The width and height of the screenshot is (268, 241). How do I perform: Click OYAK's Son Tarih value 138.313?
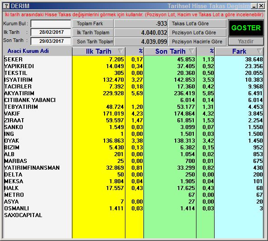(184, 141)
